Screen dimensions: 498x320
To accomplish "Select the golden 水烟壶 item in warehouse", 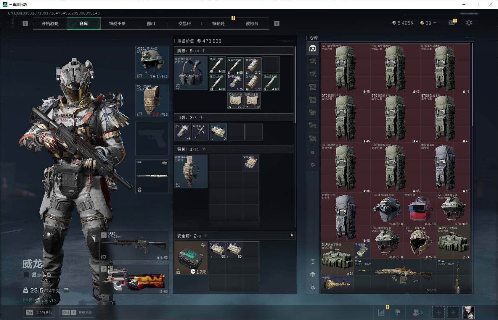I will [x=337, y=284].
